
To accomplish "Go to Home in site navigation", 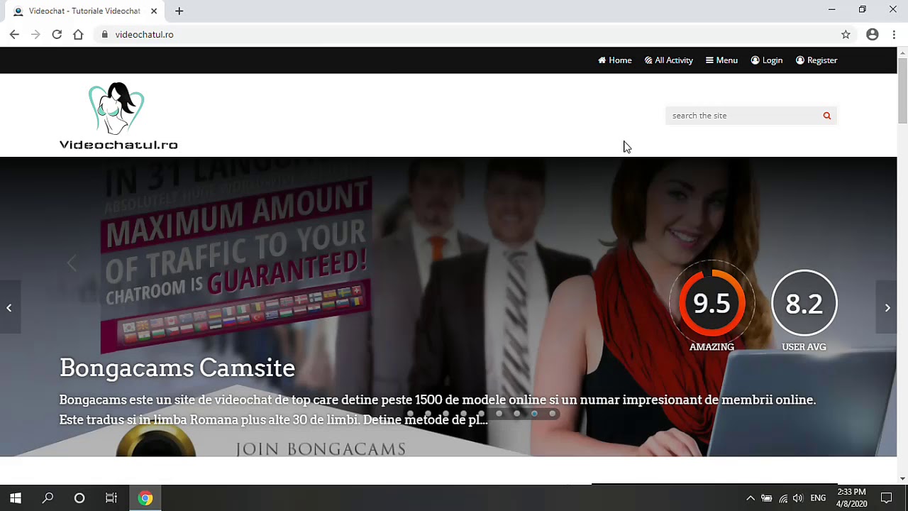I will pos(614,60).
